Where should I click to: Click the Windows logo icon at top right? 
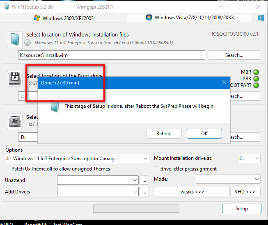point(261,18)
